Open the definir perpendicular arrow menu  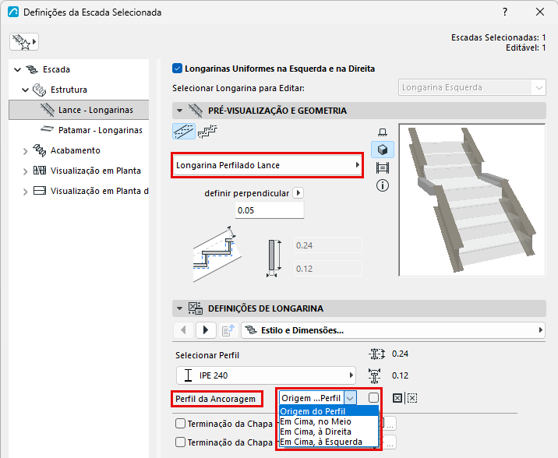298,193
